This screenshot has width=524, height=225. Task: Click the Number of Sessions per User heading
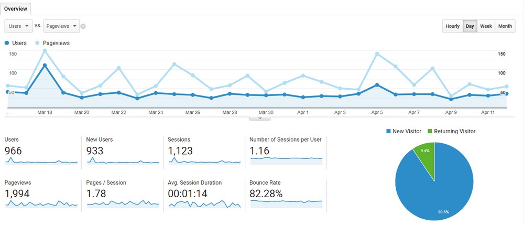click(286, 140)
